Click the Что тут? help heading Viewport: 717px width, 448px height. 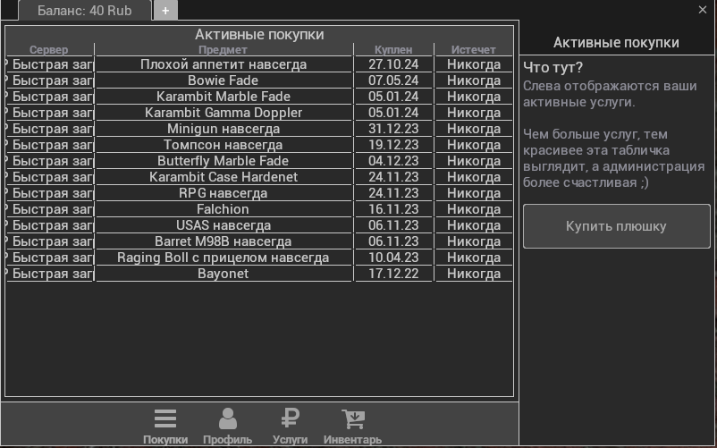pos(553,68)
